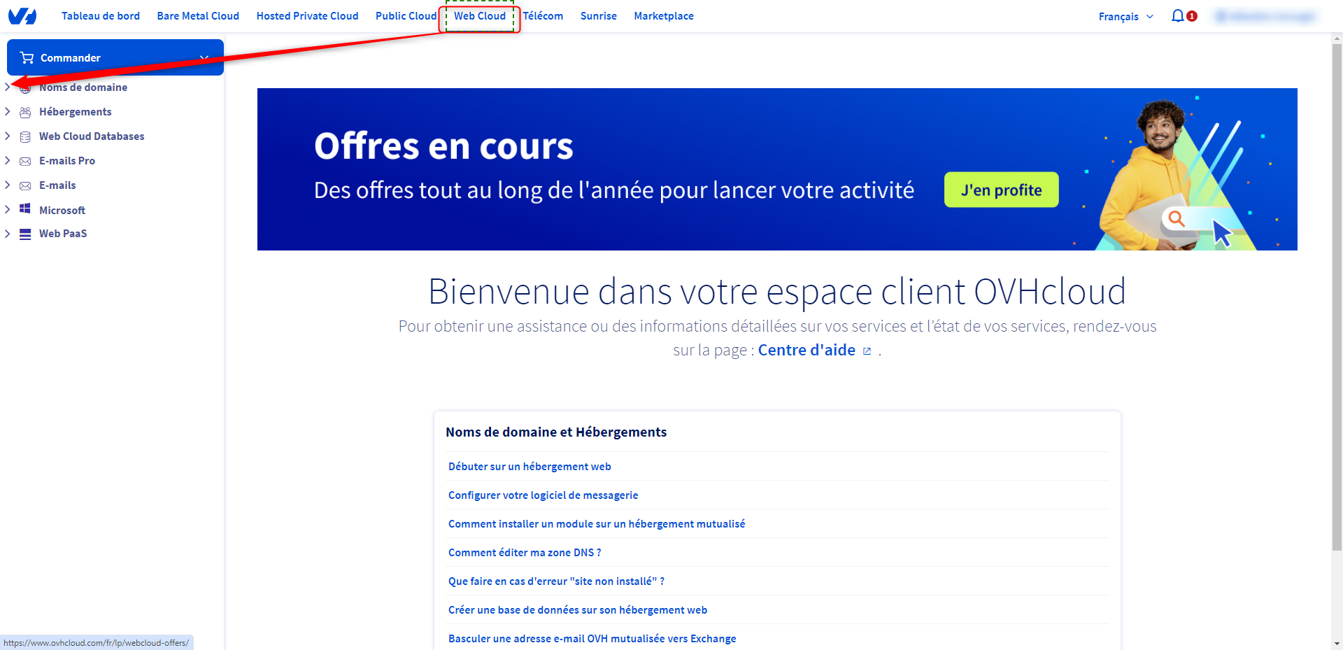The height and width of the screenshot is (650, 1343).
Task: Select Noms de domaine tree label
Action: (83, 87)
